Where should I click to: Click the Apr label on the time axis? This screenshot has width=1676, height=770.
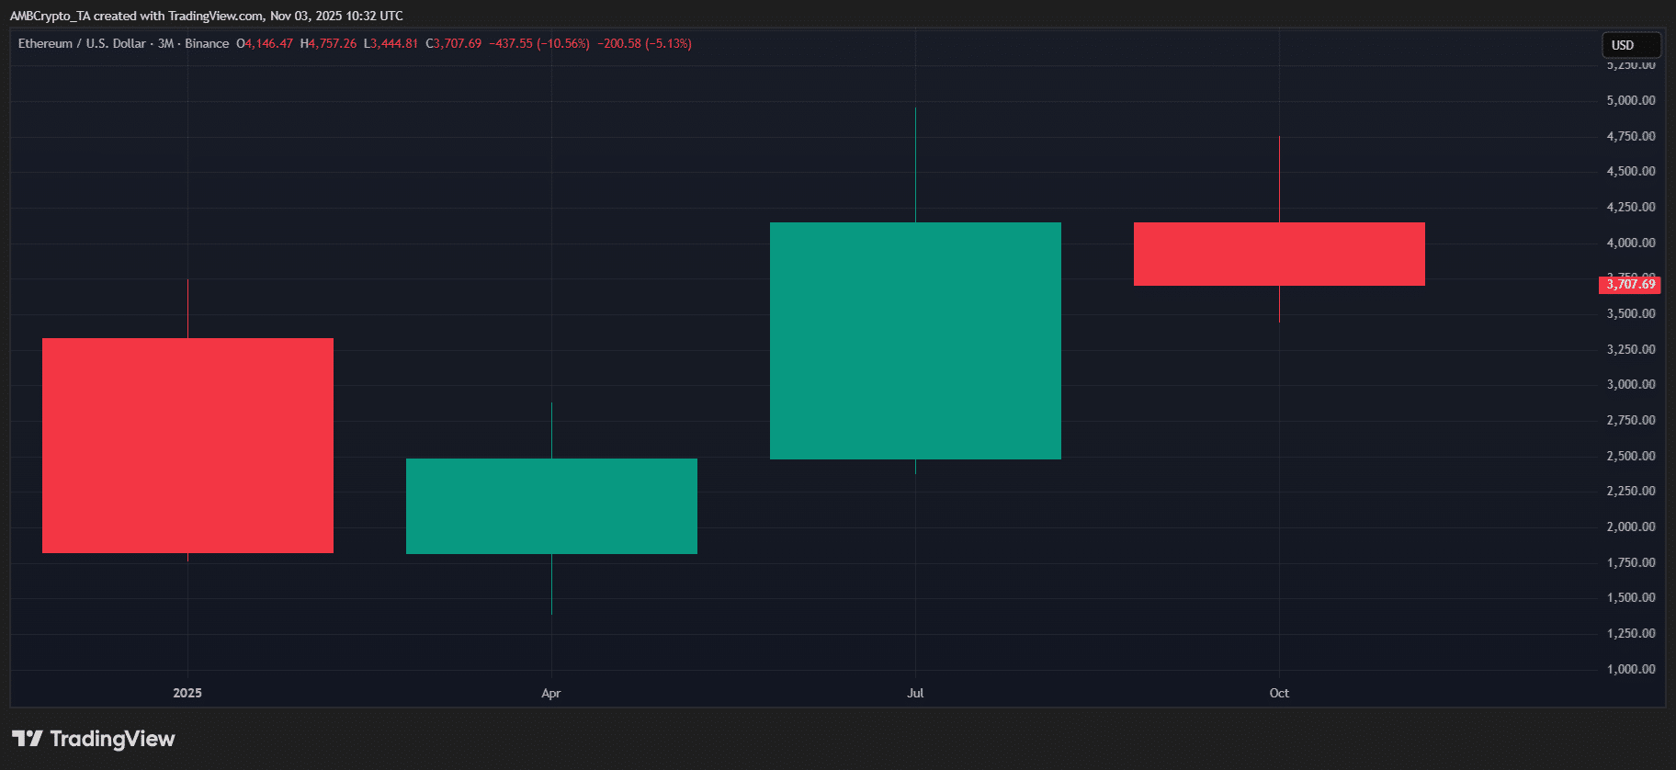point(551,693)
